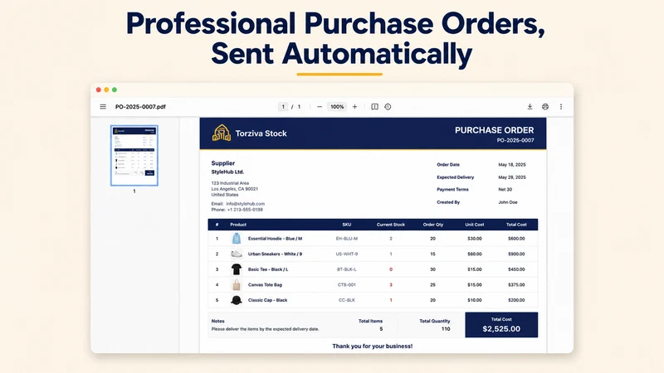Print the purchase order document

545,107
